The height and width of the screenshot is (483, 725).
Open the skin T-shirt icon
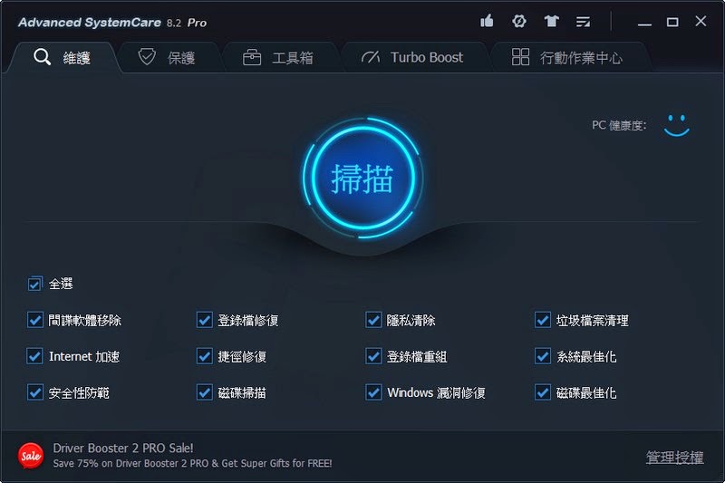pos(551,21)
